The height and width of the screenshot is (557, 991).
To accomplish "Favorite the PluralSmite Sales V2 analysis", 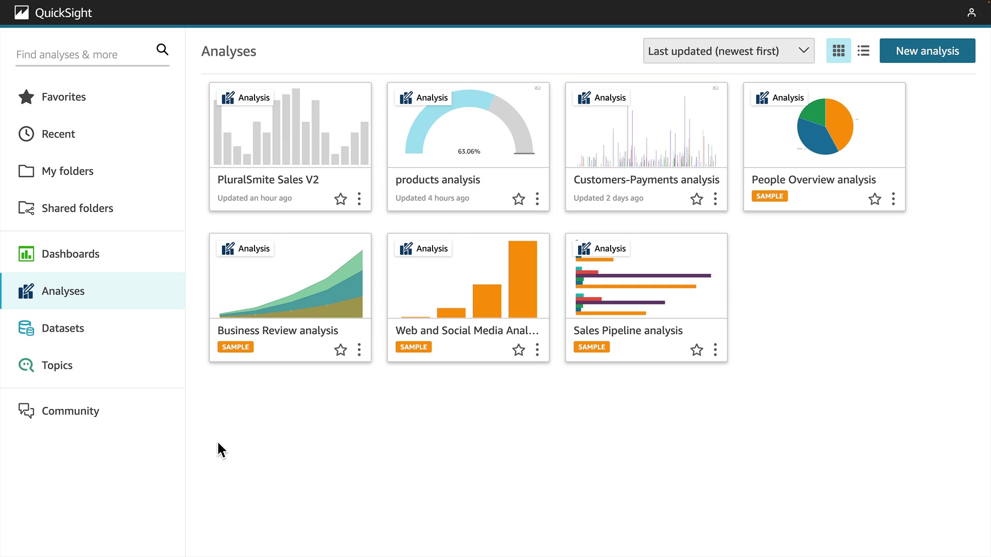I will click(340, 199).
